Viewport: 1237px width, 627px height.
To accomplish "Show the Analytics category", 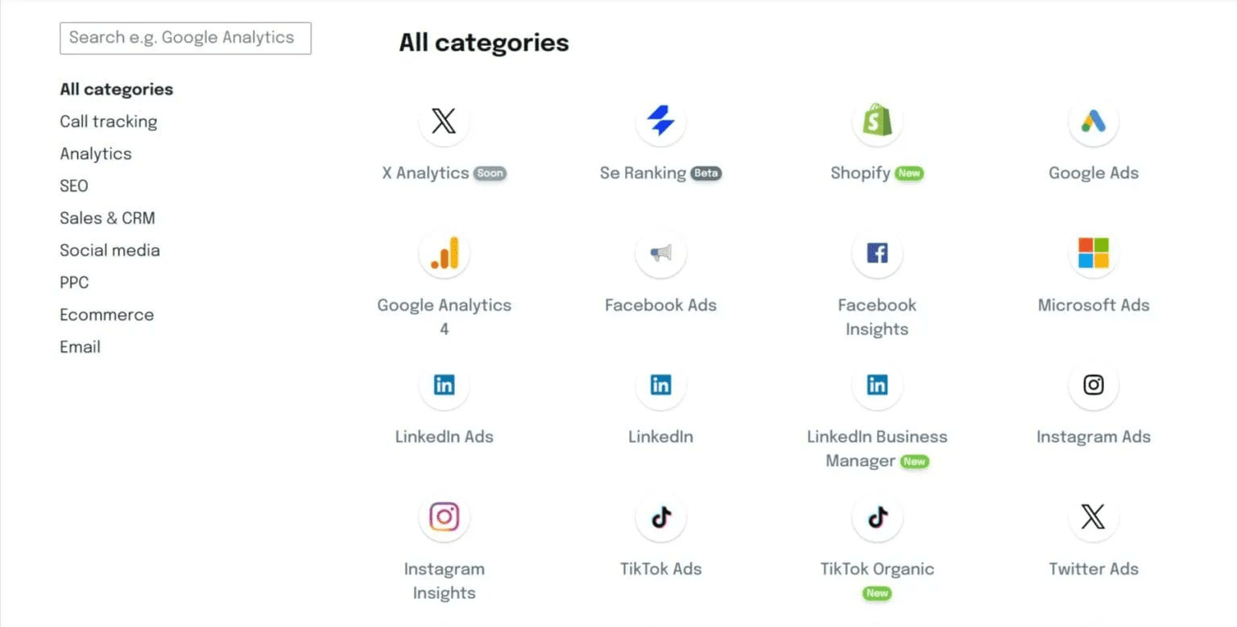I will coord(95,154).
